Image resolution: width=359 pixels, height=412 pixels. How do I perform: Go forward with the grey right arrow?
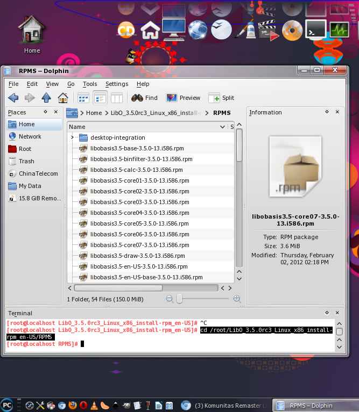point(30,98)
